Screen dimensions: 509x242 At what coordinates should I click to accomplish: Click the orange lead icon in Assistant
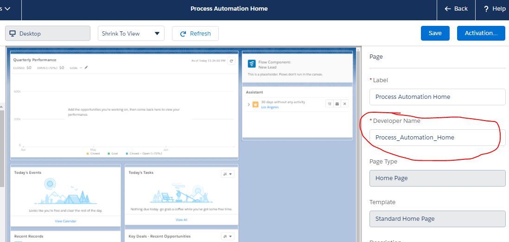tap(255, 104)
